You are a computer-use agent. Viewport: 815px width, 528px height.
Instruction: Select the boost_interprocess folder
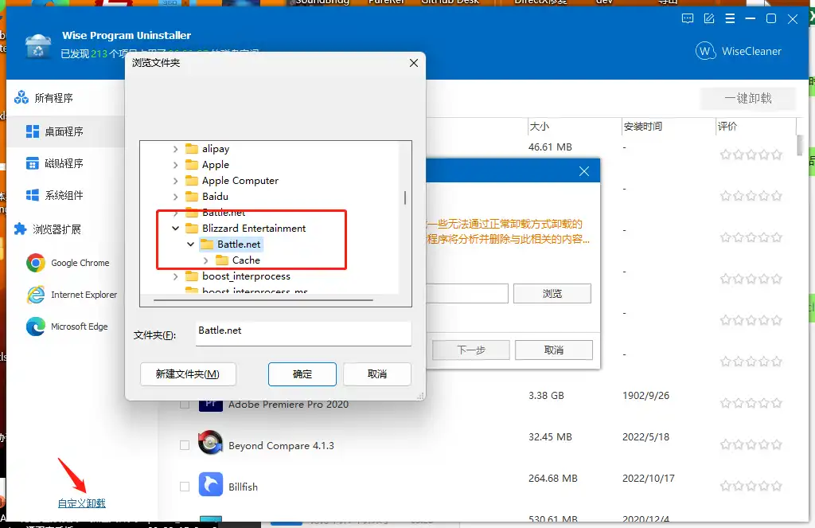point(247,276)
